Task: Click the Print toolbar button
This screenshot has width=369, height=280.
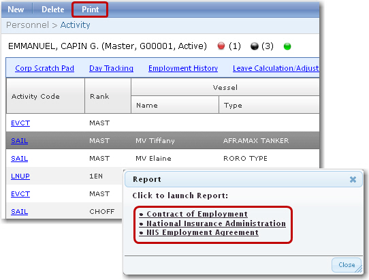Action: [x=90, y=10]
